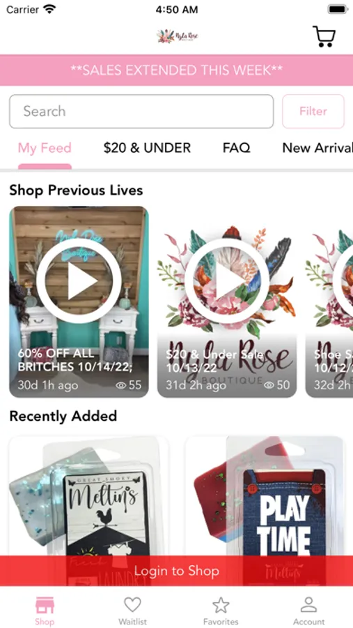Click the Filter button

click(313, 112)
